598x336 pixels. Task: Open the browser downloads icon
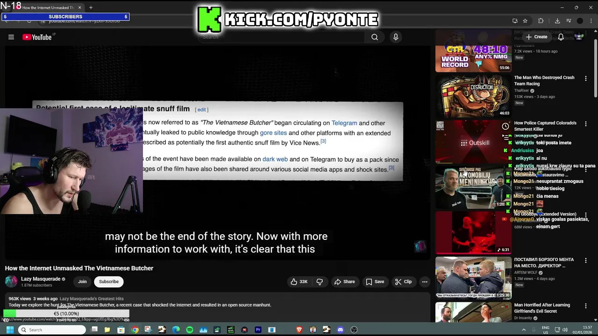(x=557, y=21)
